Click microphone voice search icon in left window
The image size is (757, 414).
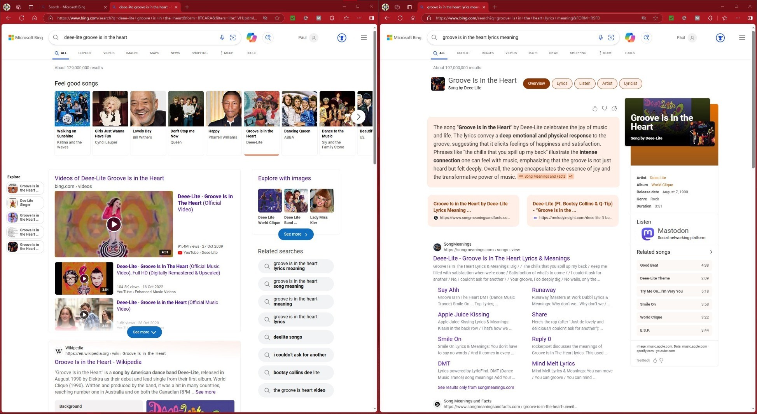(x=222, y=37)
